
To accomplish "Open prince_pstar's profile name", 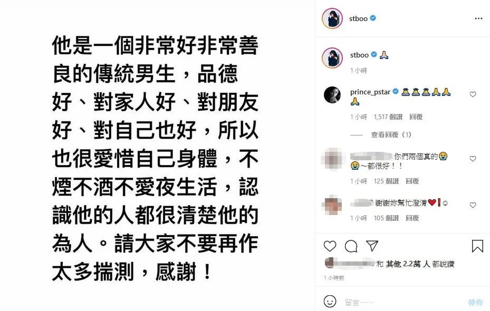I will 370,92.
